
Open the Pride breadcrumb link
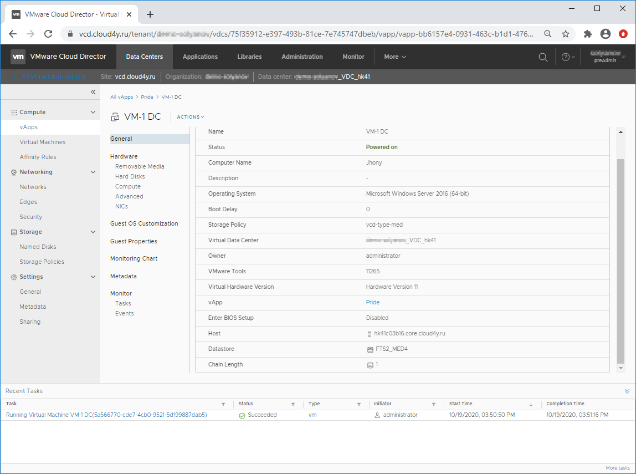click(x=147, y=97)
